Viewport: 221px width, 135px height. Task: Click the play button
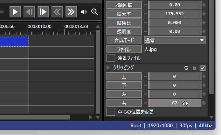coord(15,12)
